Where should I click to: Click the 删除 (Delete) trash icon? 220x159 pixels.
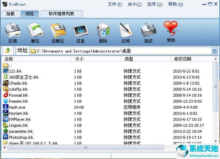[103, 32]
